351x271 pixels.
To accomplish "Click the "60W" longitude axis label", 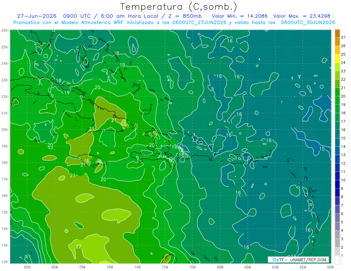I will pos(330,267).
